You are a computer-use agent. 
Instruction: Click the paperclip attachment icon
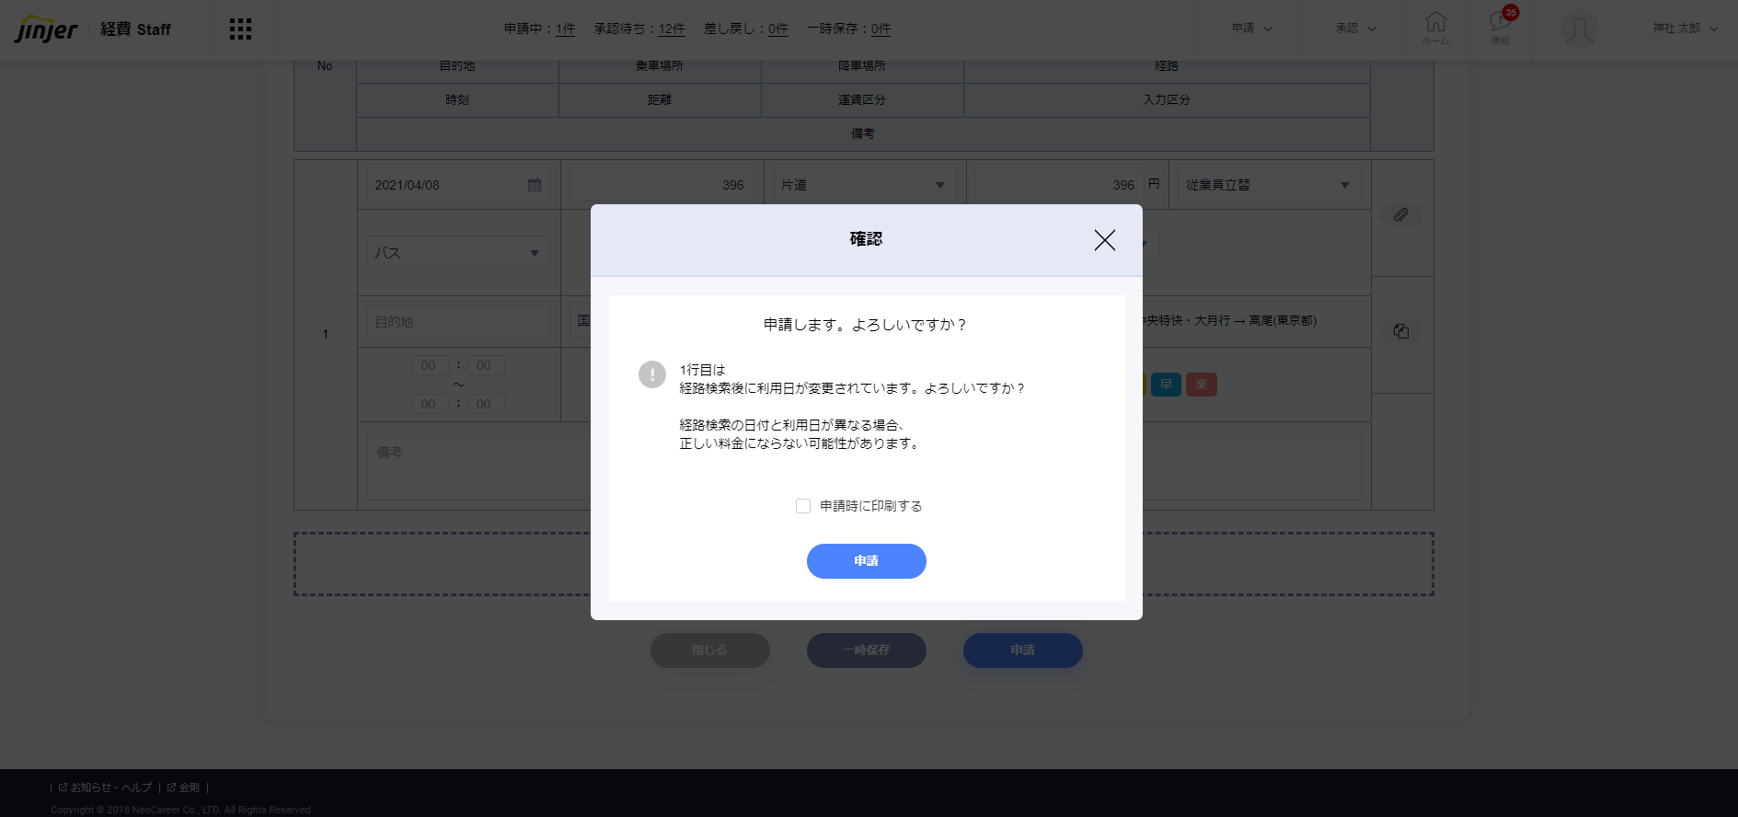coord(1400,214)
